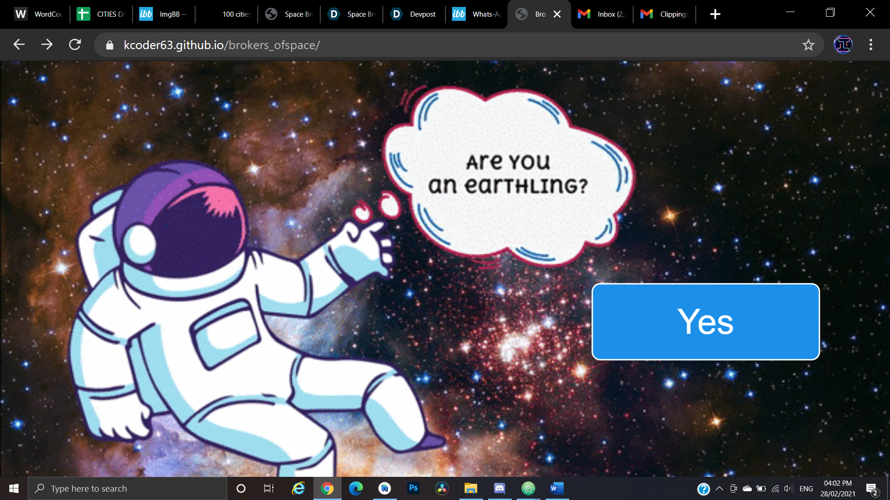This screenshot has height=500, width=890.
Task: Click the Windows search box
Action: tap(127, 488)
